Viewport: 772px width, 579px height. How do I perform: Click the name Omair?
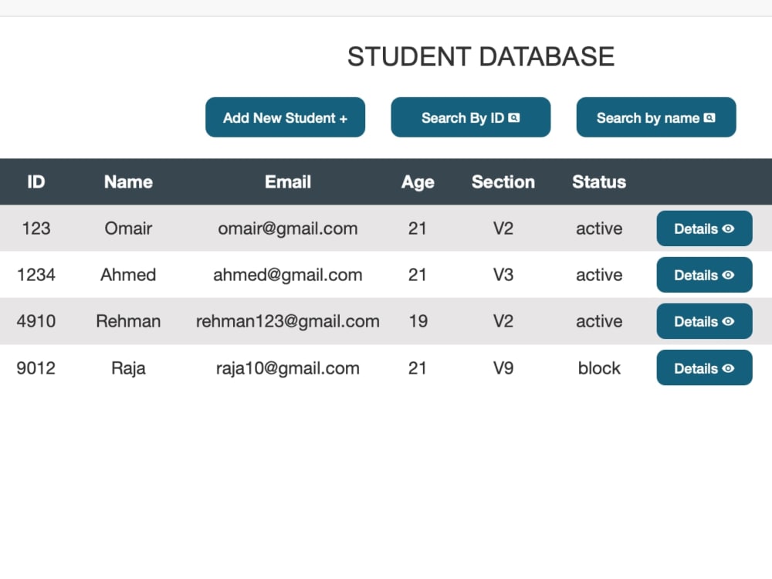pyautogui.click(x=128, y=229)
